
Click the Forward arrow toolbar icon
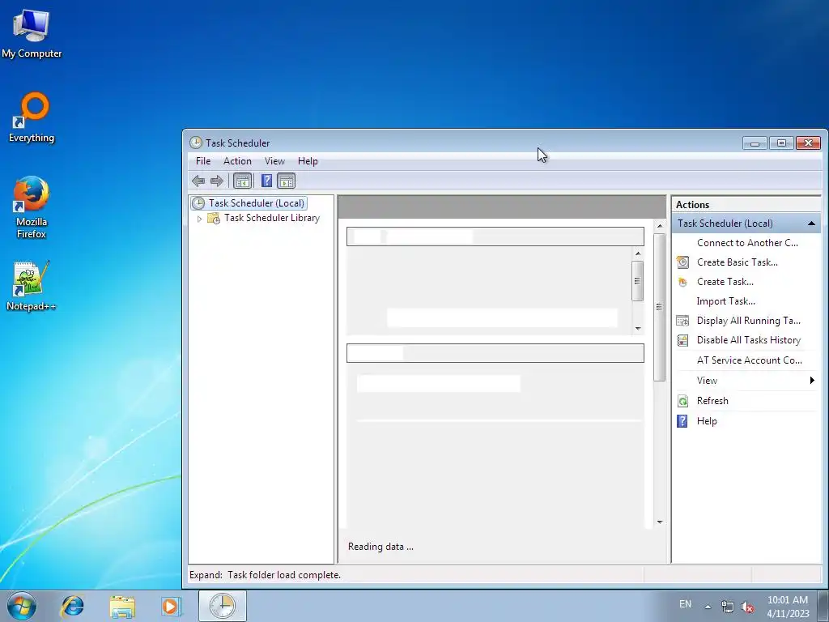(217, 181)
